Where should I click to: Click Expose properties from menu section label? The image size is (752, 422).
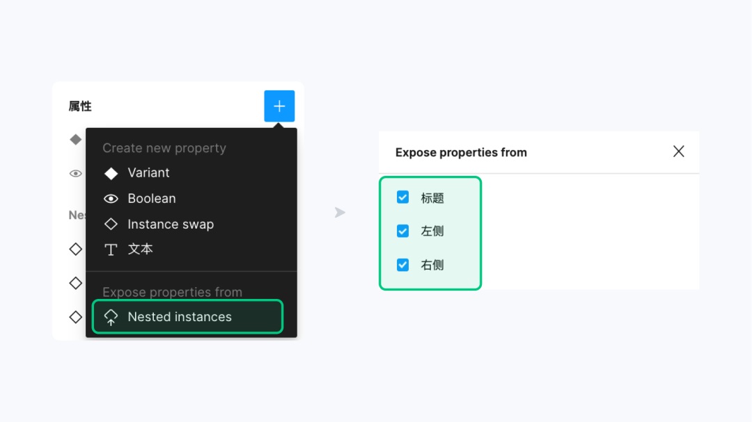(x=172, y=292)
